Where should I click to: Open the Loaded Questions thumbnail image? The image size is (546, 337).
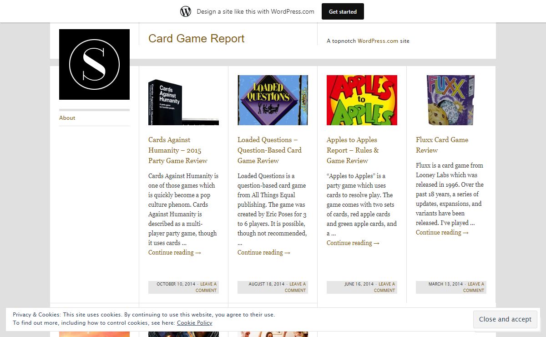[x=273, y=100]
